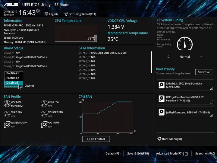
Task: Click the CHA1 FAN icon
Action: tap(44, 104)
